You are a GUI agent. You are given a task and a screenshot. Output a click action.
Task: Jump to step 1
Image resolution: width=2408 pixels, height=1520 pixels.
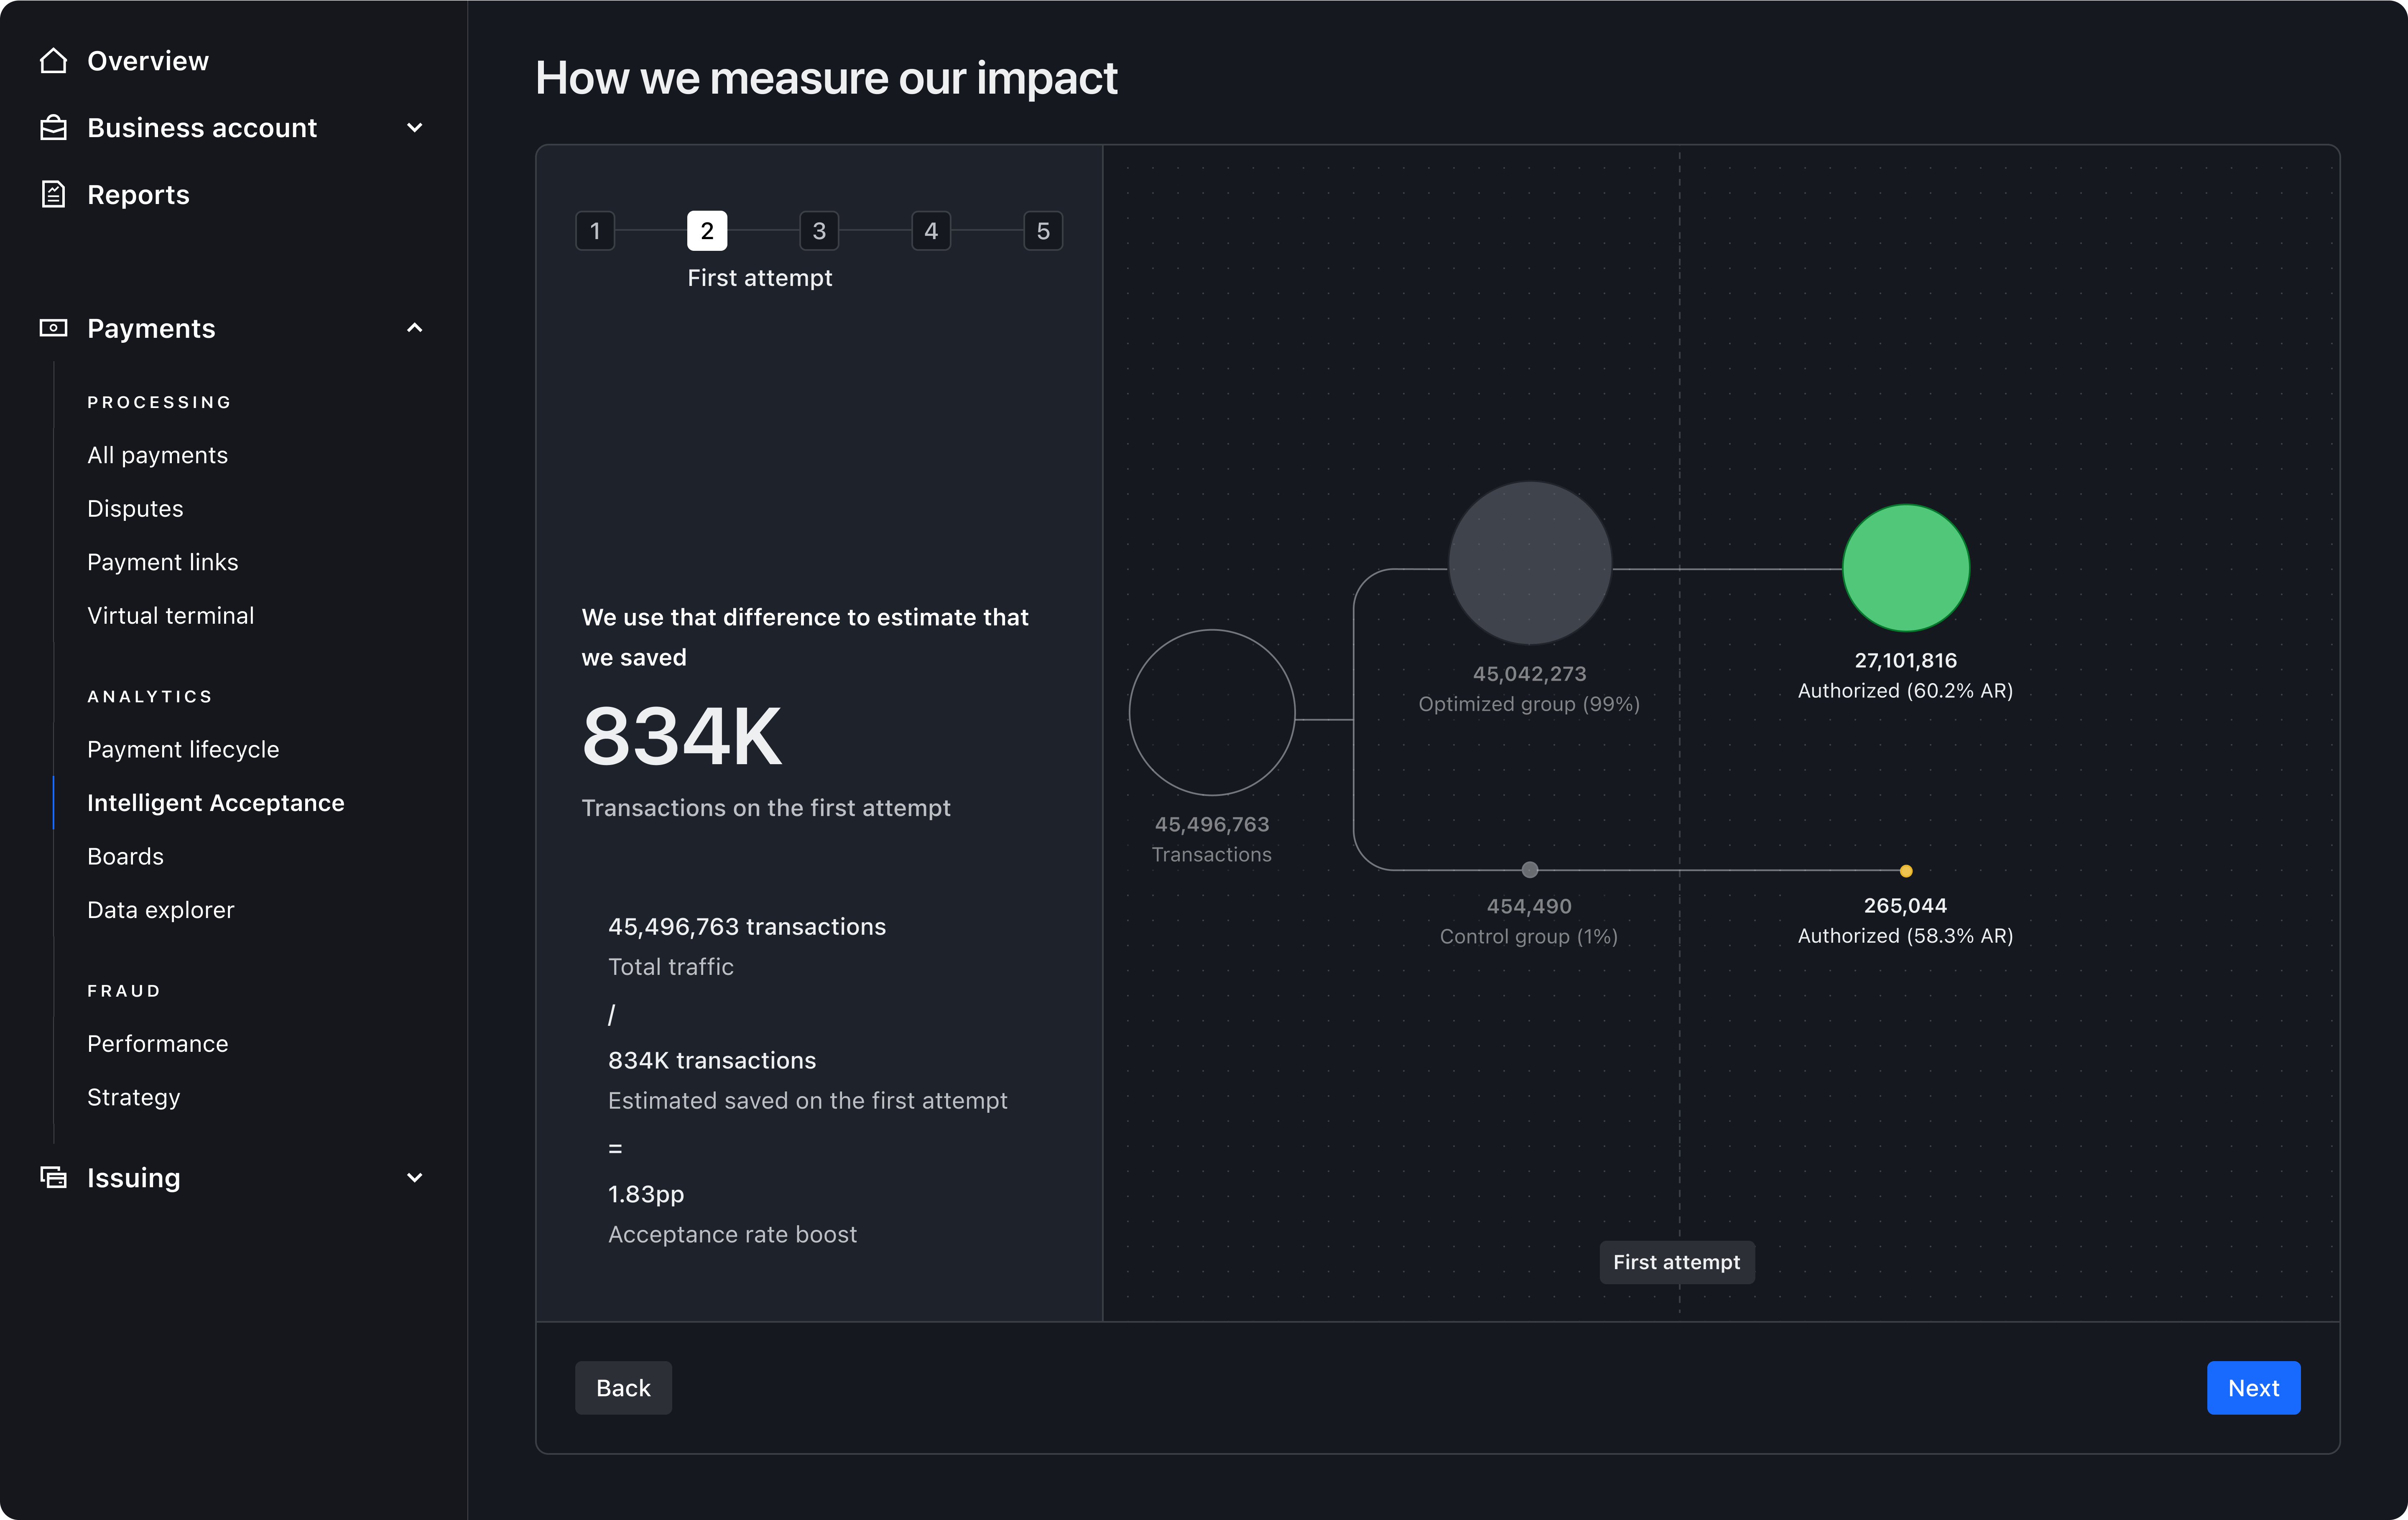[595, 231]
